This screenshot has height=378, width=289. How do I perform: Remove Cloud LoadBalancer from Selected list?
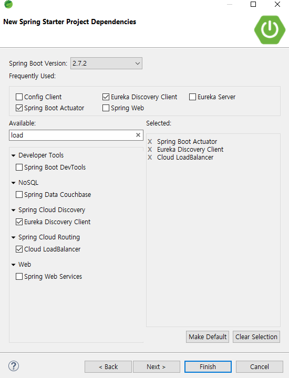150,157
